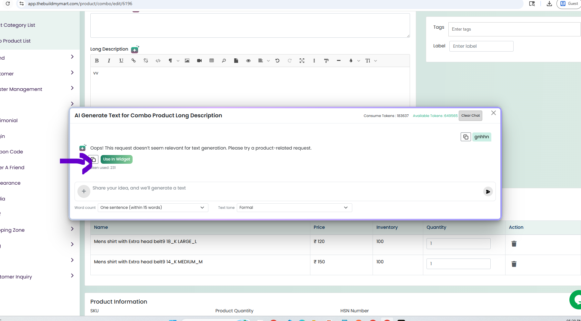
Task: Toggle italic formatting in the editor toolbar
Action: 109,61
